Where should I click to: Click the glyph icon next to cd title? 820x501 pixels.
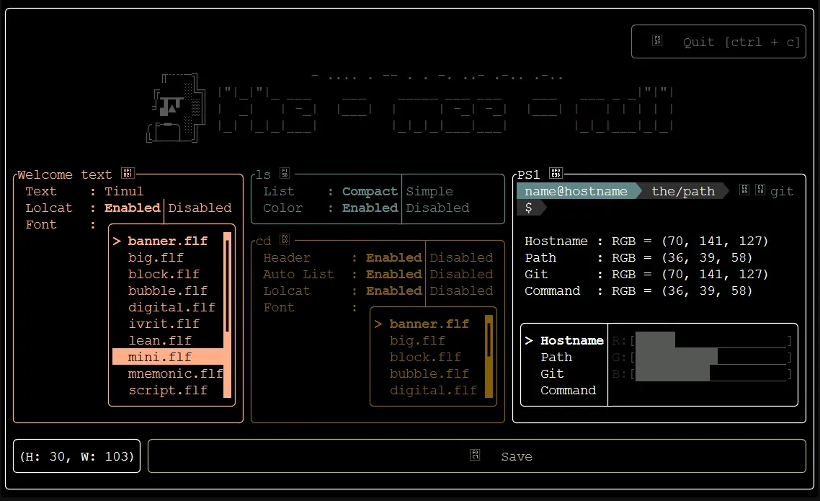click(x=285, y=239)
